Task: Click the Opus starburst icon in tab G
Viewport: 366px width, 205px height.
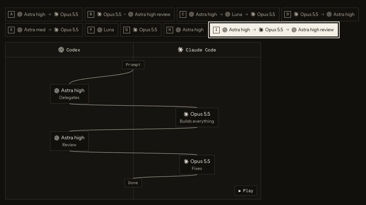Action: (x=135, y=30)
